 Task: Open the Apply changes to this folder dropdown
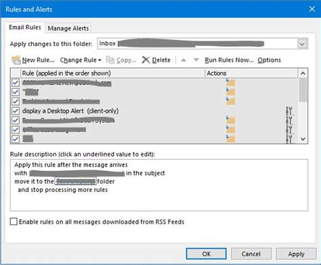pyautogui.click(x=302, y=44)
